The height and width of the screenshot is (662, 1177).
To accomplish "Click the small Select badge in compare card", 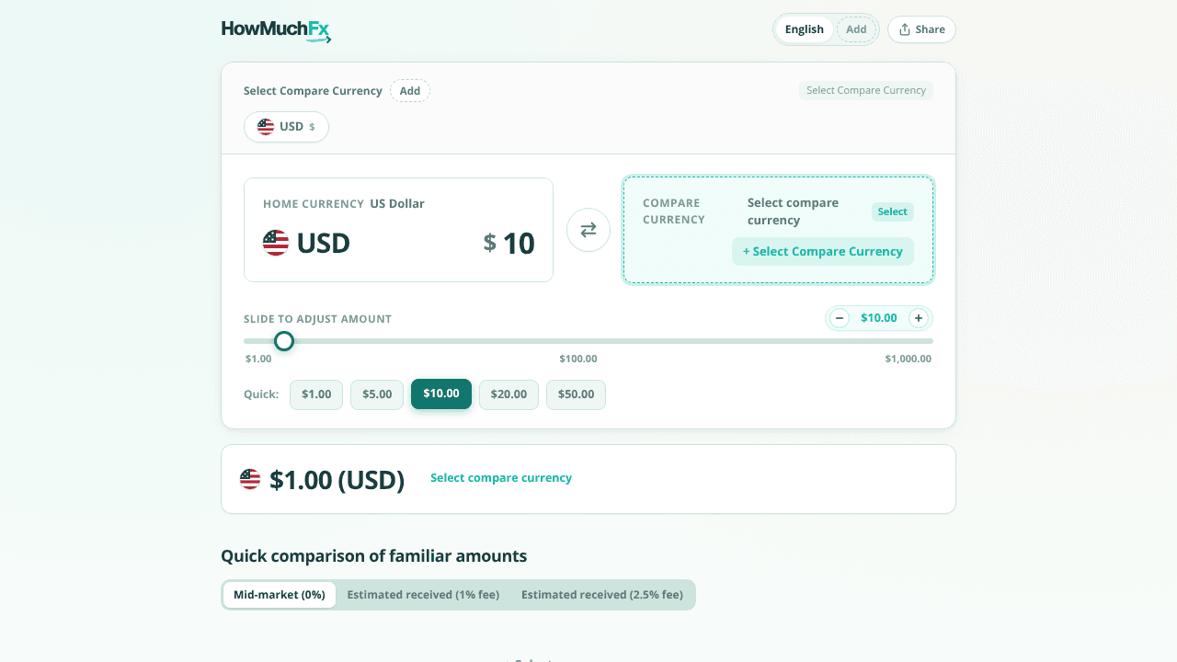I will point(892,211).
